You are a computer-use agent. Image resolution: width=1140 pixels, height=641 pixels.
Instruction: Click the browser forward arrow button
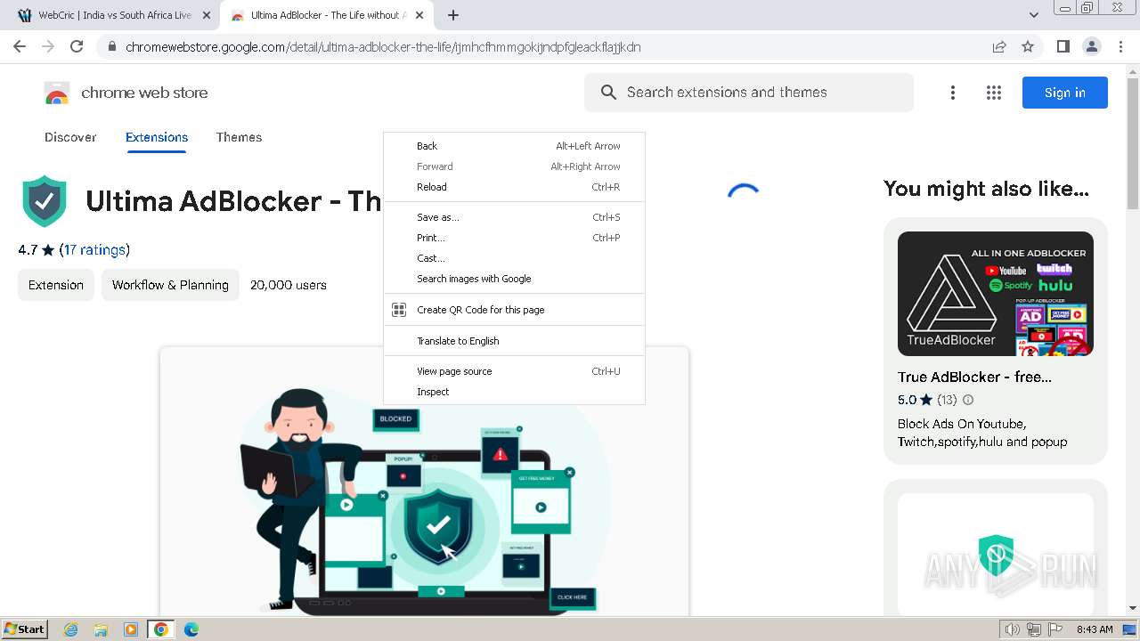point(48,46)
